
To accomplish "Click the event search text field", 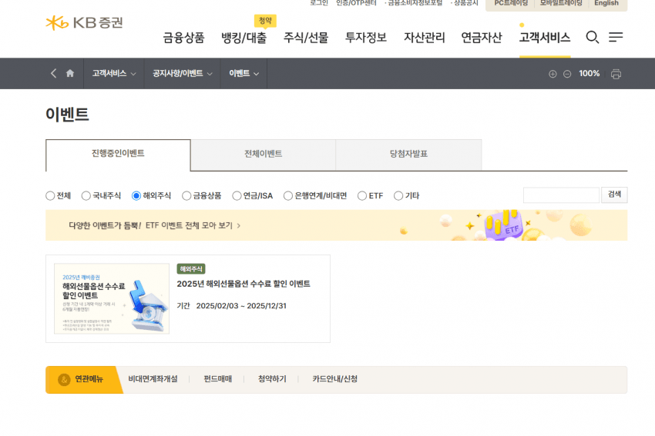I will (x=560, y=195).
